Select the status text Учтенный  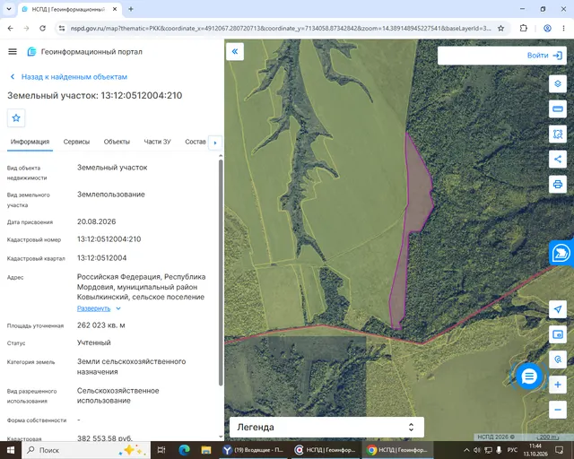tap(93, 342)
